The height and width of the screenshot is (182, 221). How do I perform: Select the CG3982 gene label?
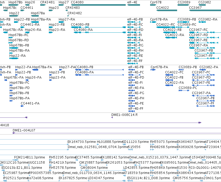click(x=205, y=2)
